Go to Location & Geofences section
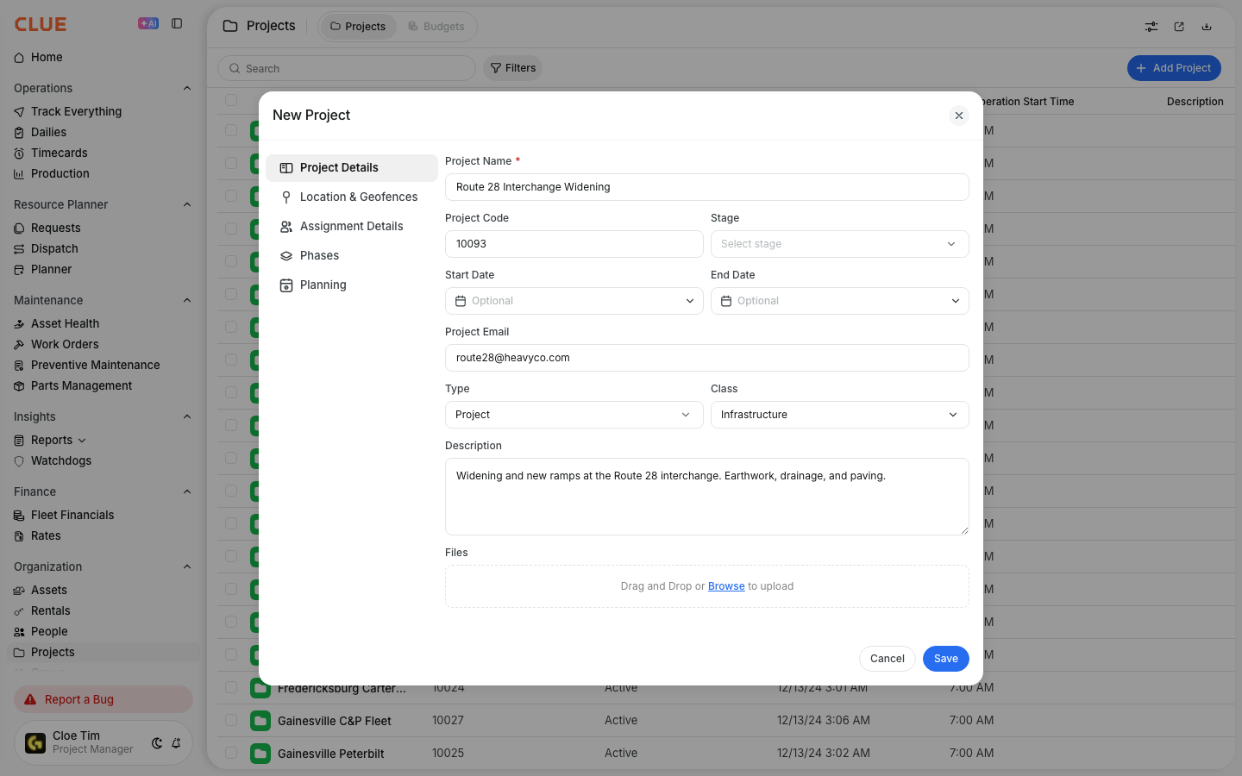The width and height of the screenshot is (1242, 776). pos(352,197)
